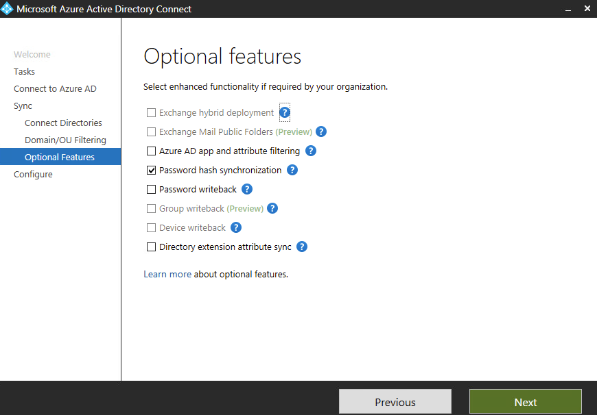
Task: Check the Exchange hybrid deployment checkbox
Action: (x=151, y=112)
